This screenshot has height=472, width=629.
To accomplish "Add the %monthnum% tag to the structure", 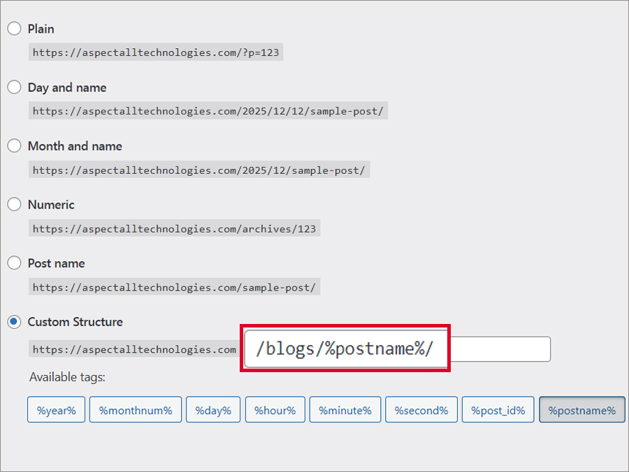I will pyautogui.click(x=135, y=411).
